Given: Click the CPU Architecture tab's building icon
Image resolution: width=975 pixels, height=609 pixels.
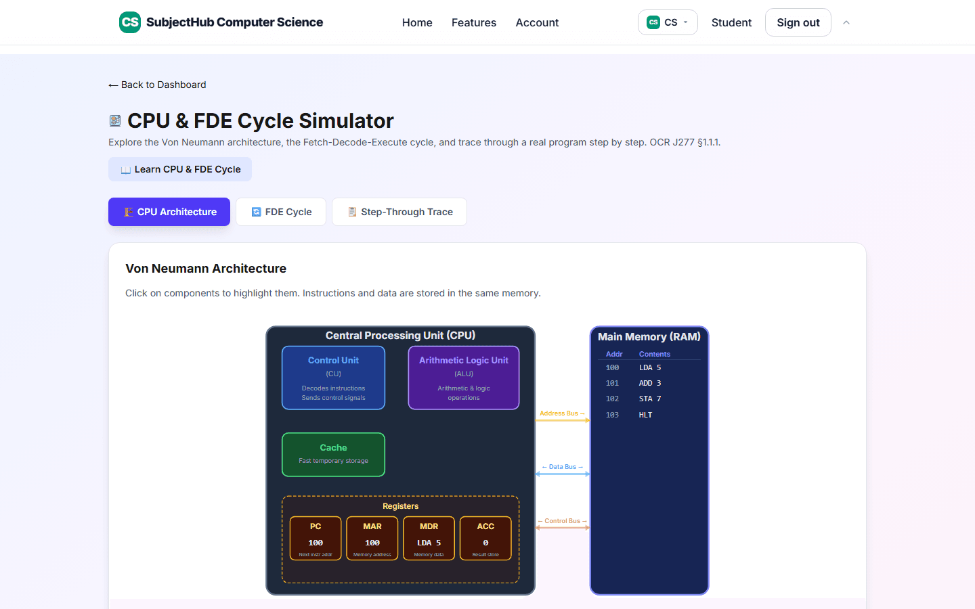Looking at the screenshot, I should coord(129,212).
